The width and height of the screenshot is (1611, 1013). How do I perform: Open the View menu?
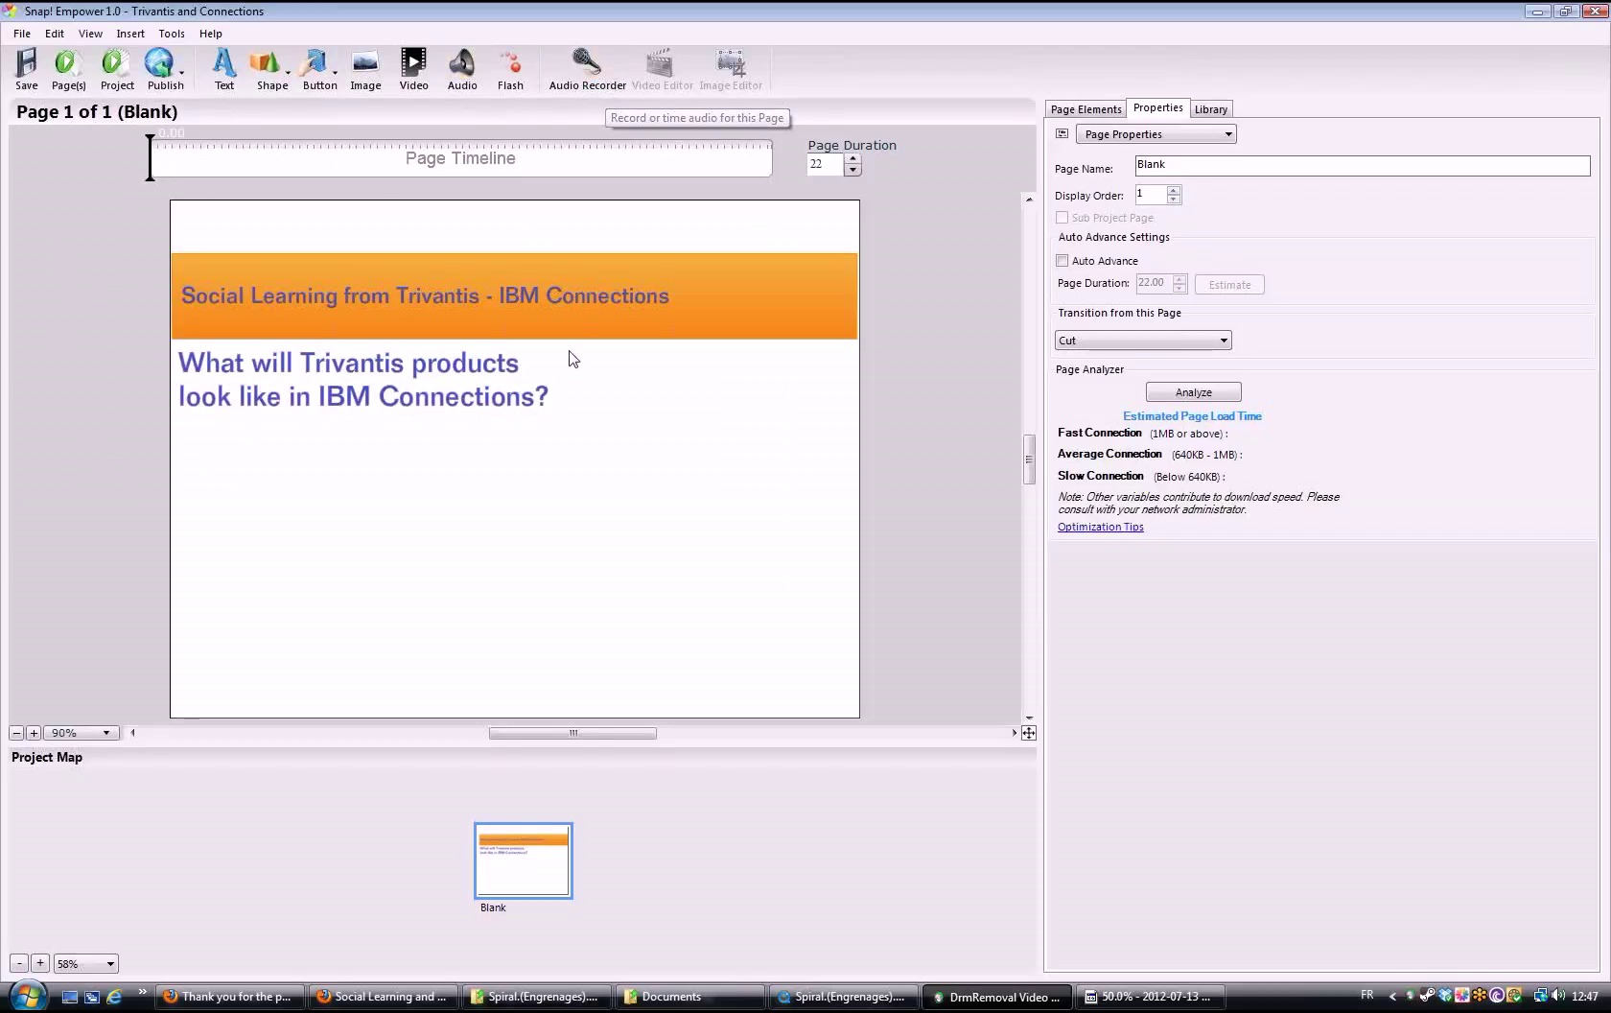[90, 34]
